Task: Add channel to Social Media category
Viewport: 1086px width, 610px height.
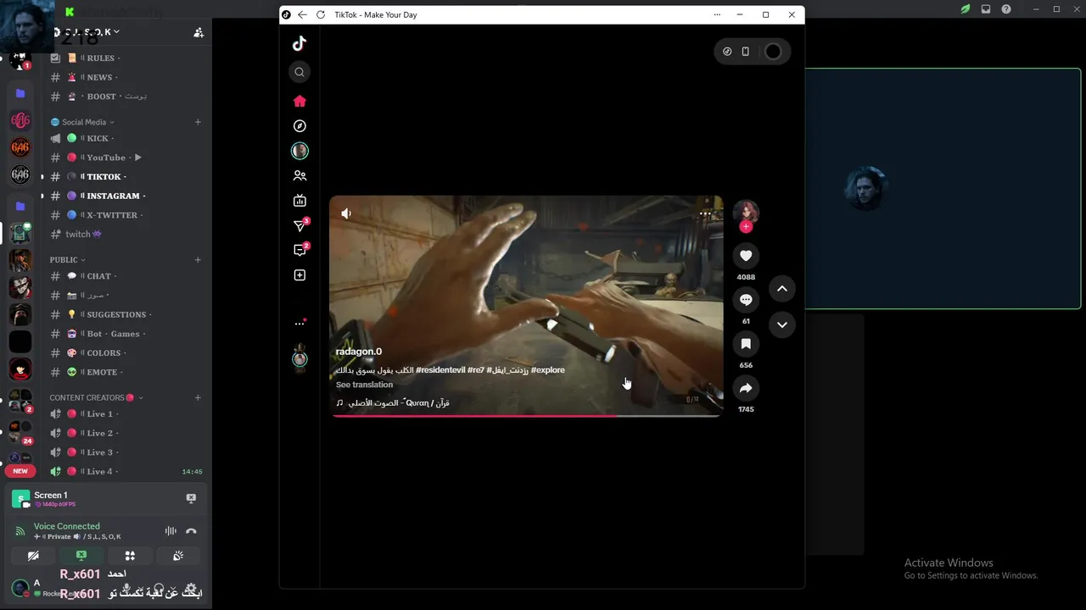Action: (198, 122)
